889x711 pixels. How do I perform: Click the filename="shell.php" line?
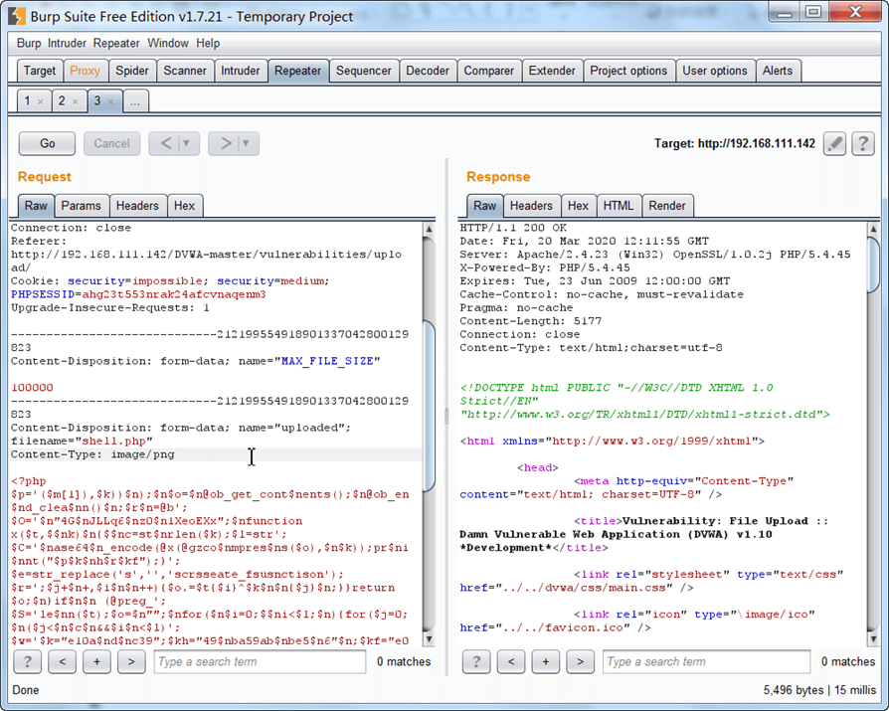pos(83,442)
